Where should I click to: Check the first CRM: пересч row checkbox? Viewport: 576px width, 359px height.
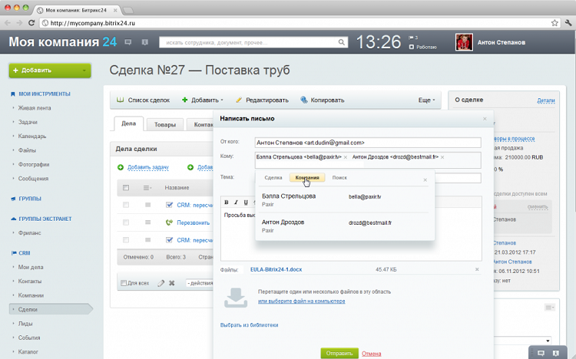click(x=126, y=205)
